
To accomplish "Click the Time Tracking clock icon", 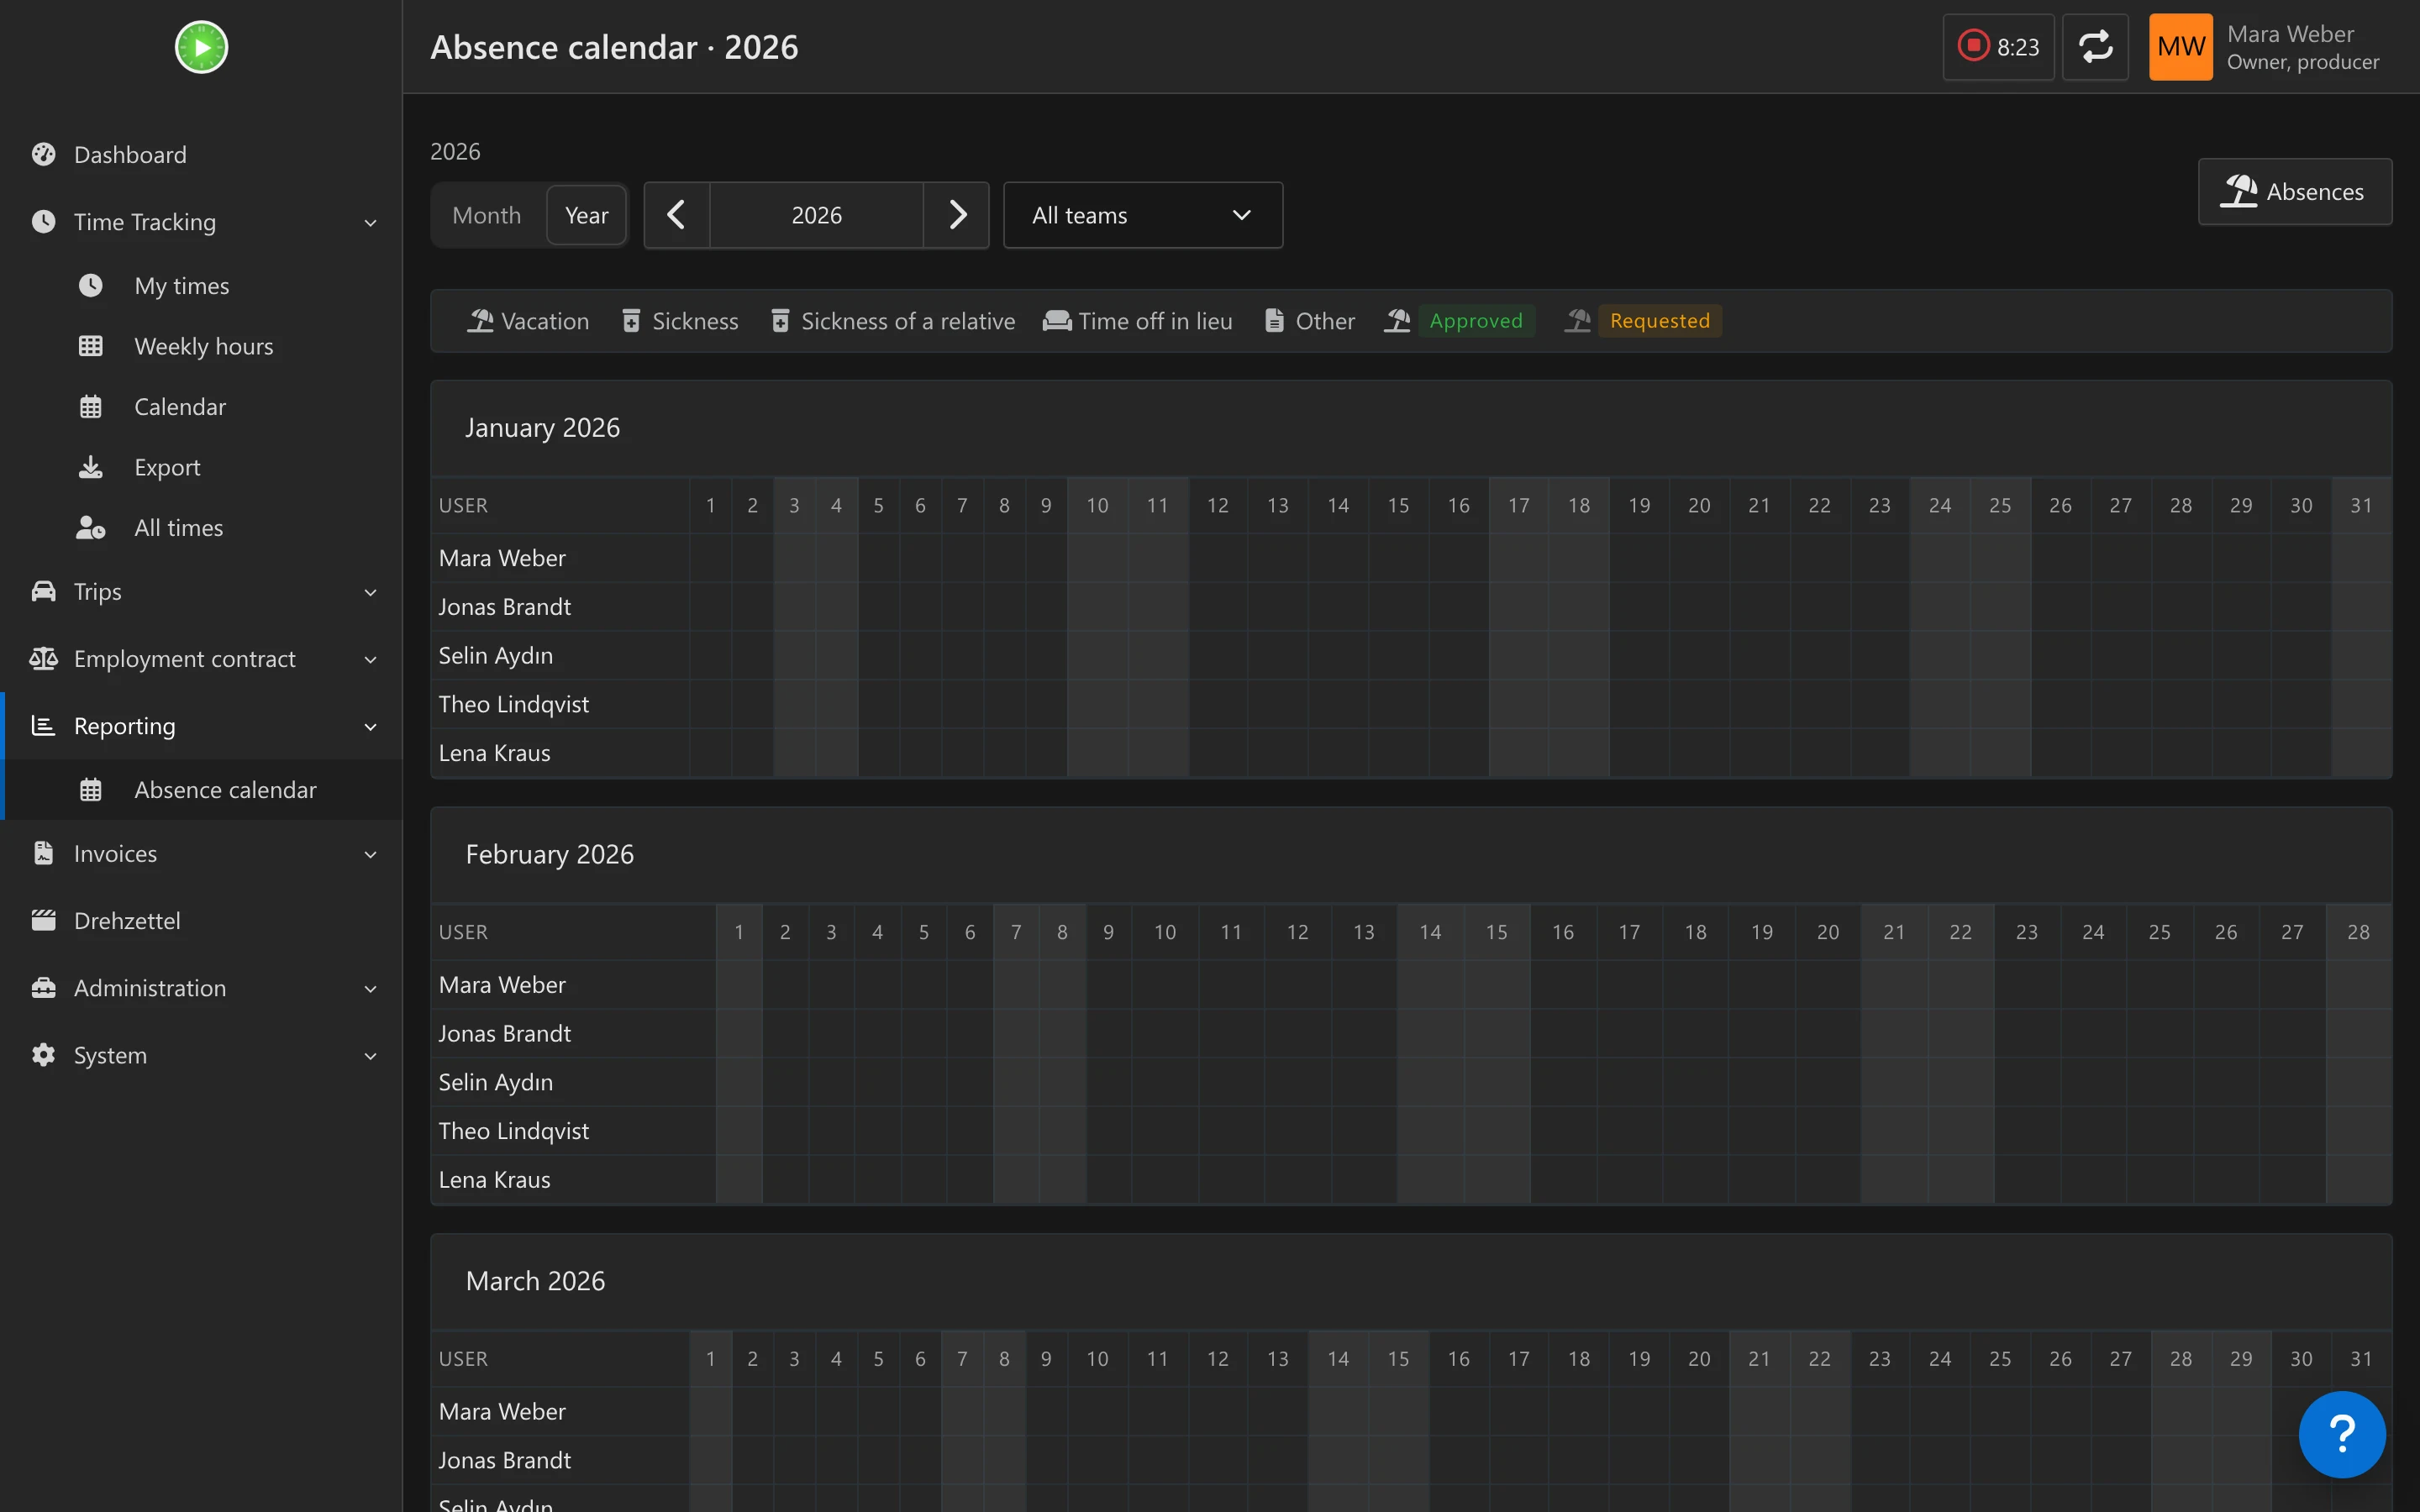I will point(43,221).
